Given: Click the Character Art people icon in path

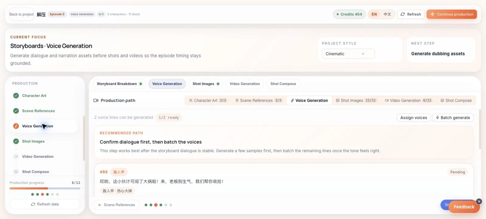Looking at the screenshot, I should coord(191,101).
